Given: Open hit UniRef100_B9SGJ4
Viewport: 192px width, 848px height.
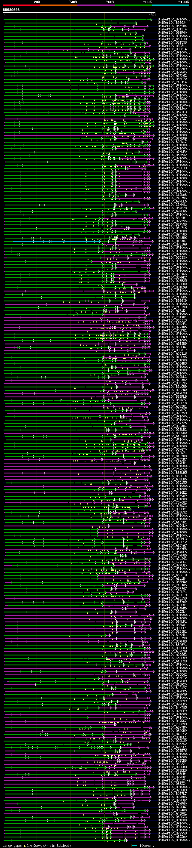Looking at the screenshot, I should [x=172, y=23].
